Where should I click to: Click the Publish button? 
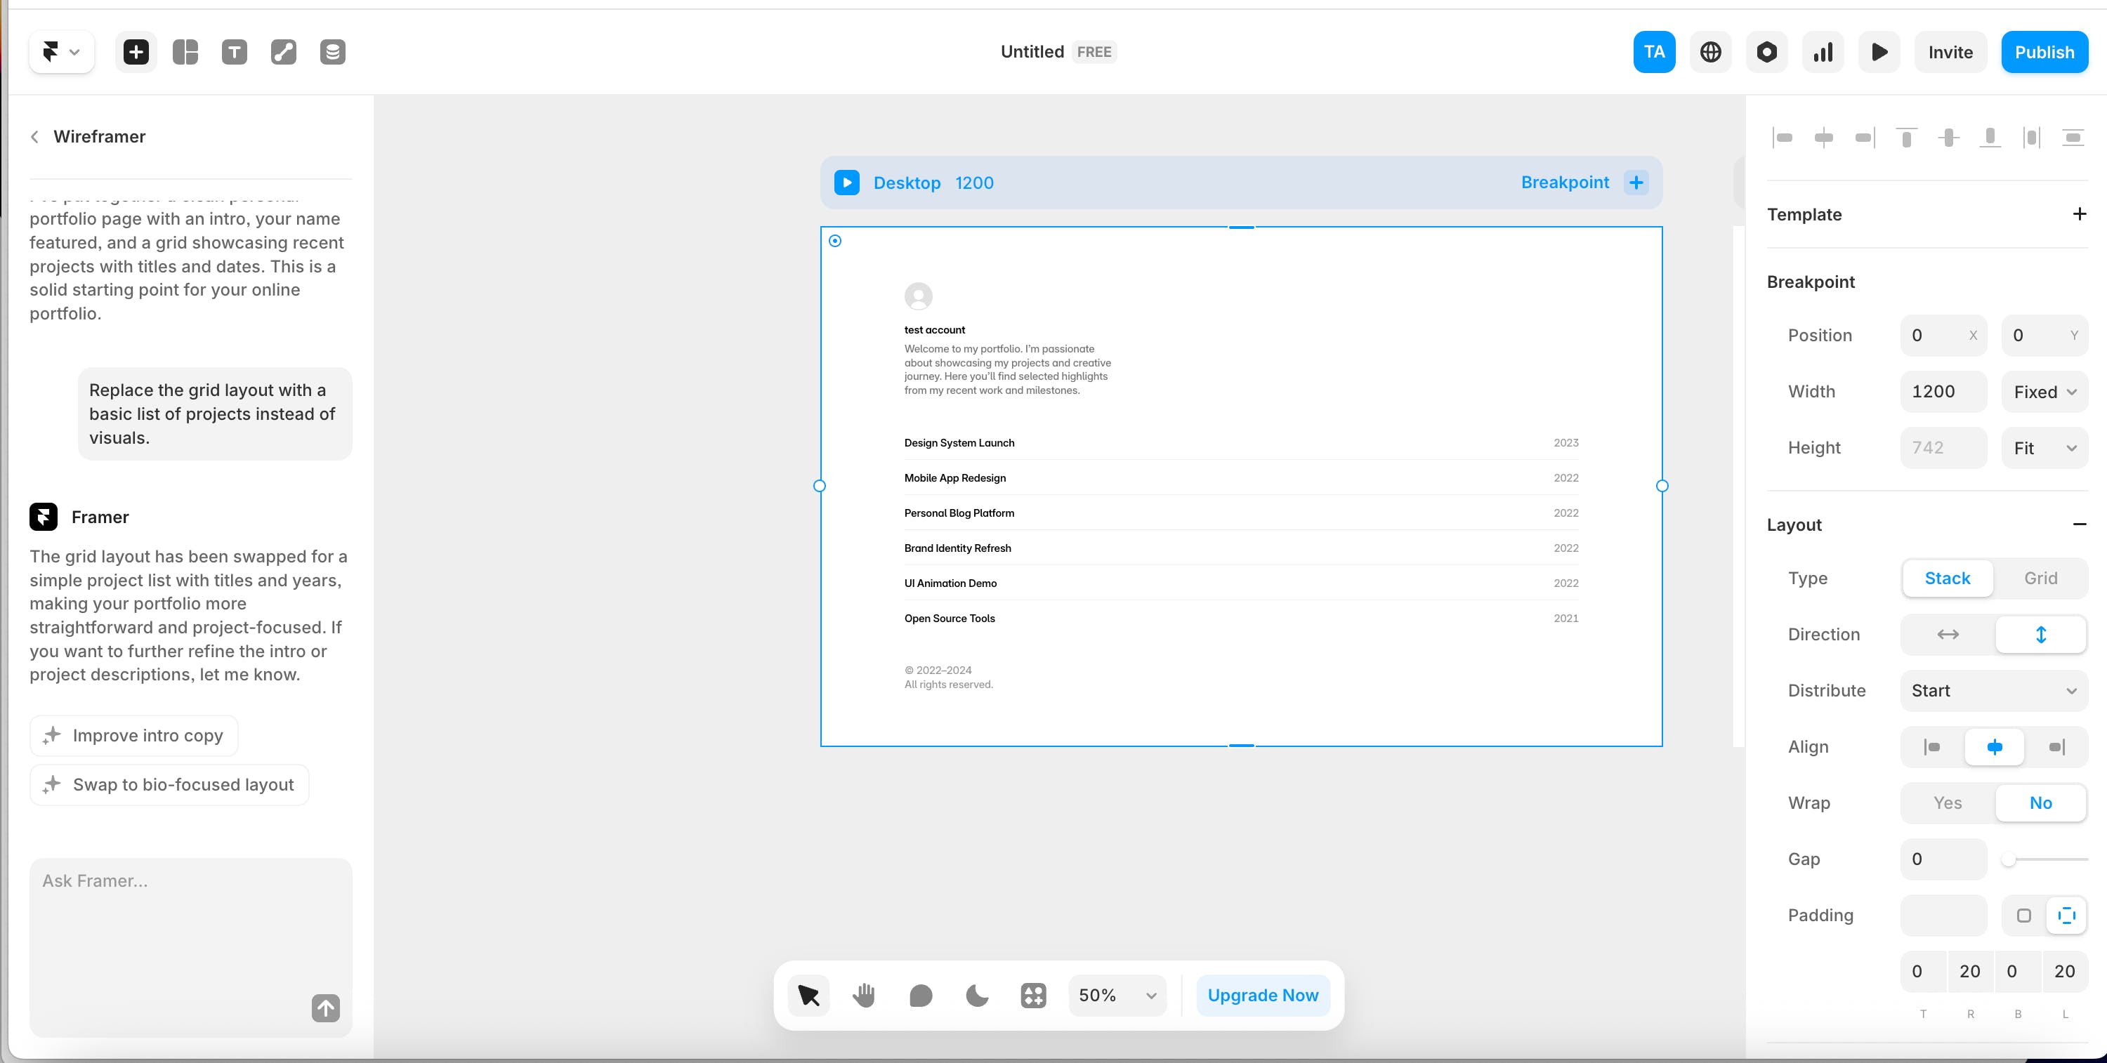(x=2044, y=53)
